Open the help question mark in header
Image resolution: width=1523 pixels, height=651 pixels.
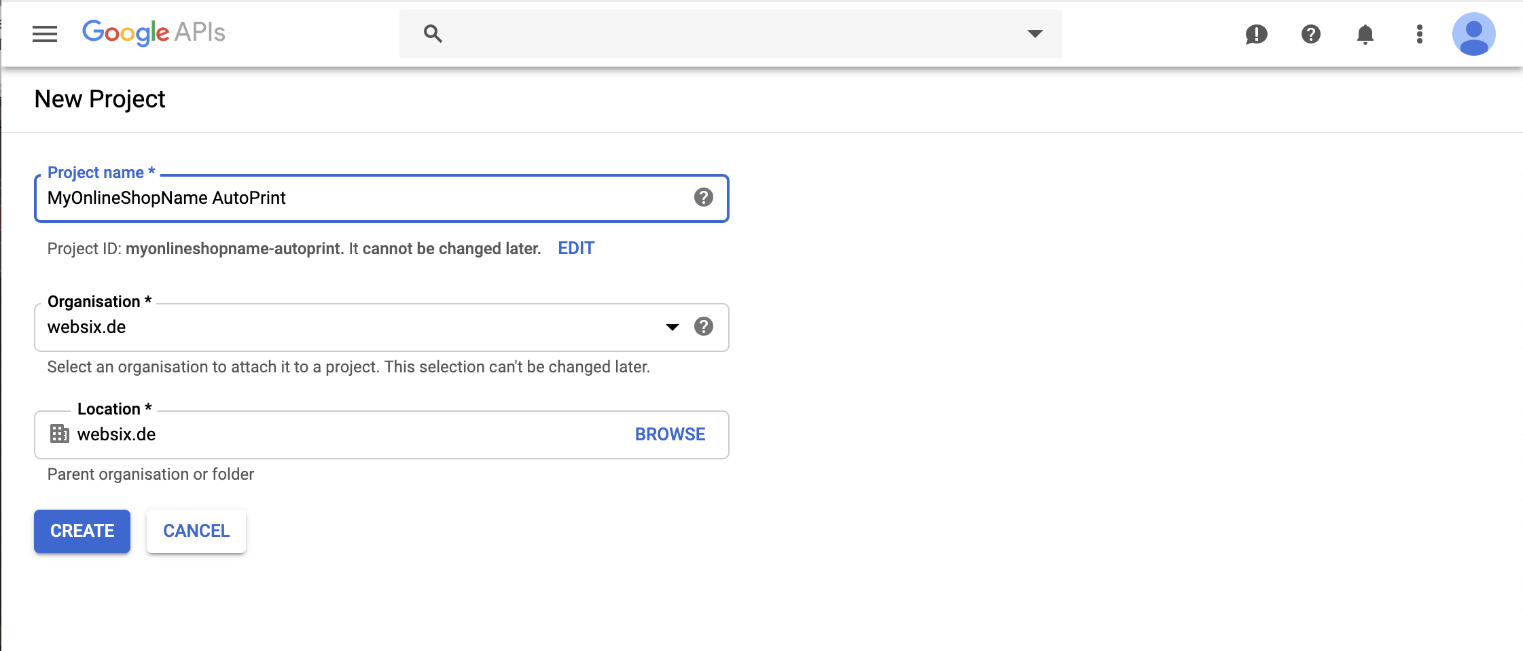coord(1310,34)
